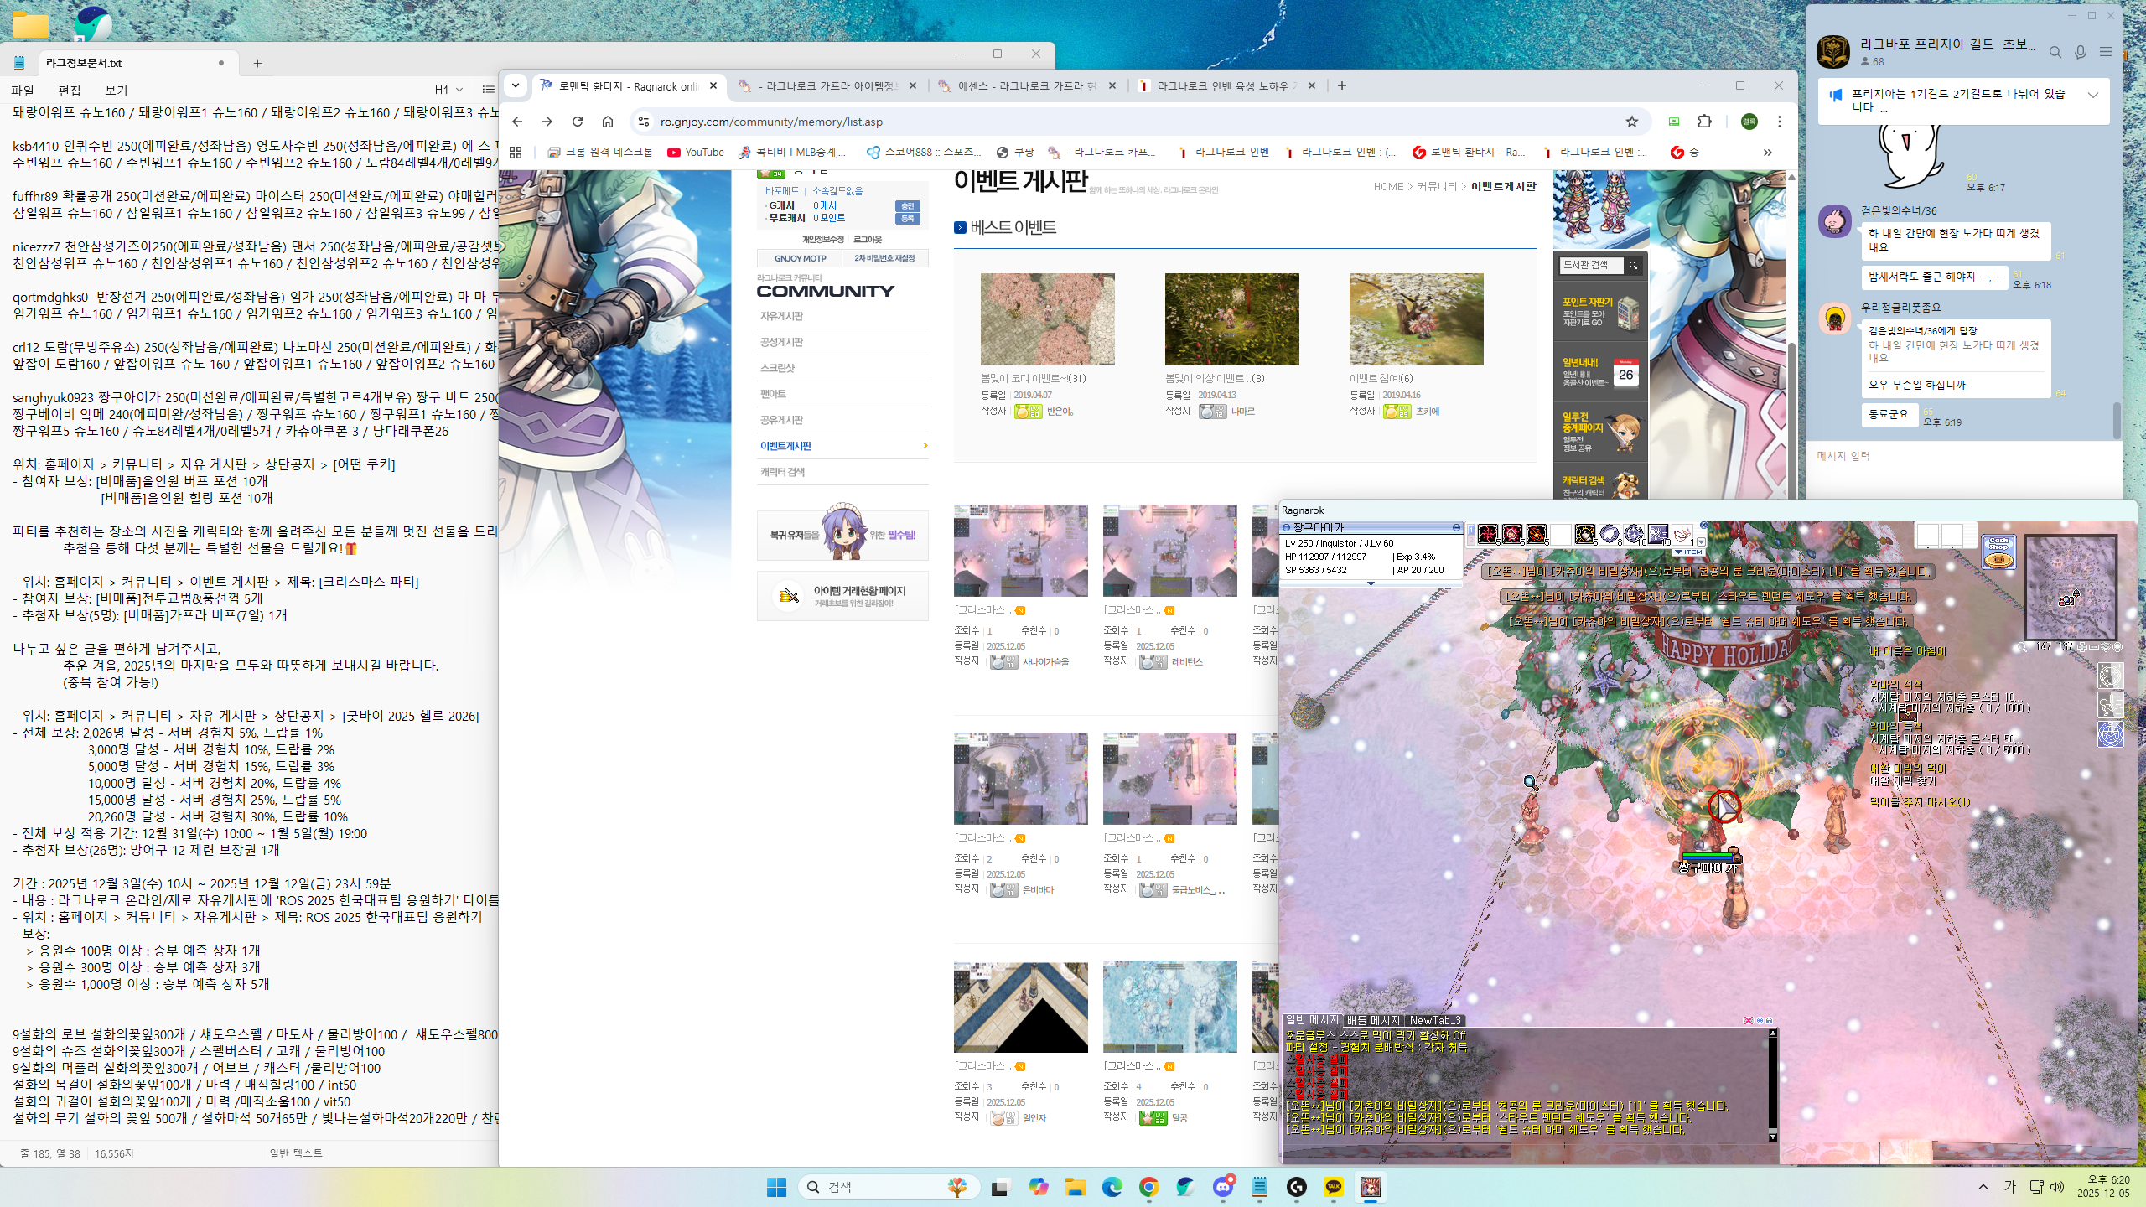Open the Notepad H1 heading dropdown
Image resolution: width=2146 pixels, height=1207 pixels.
[x=448, y=90]
